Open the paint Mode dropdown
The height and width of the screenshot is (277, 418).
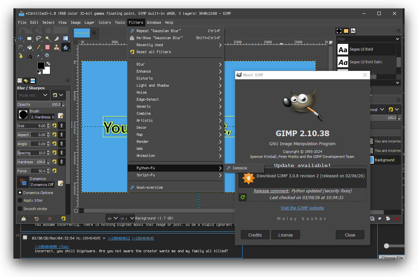coord(33,95)
